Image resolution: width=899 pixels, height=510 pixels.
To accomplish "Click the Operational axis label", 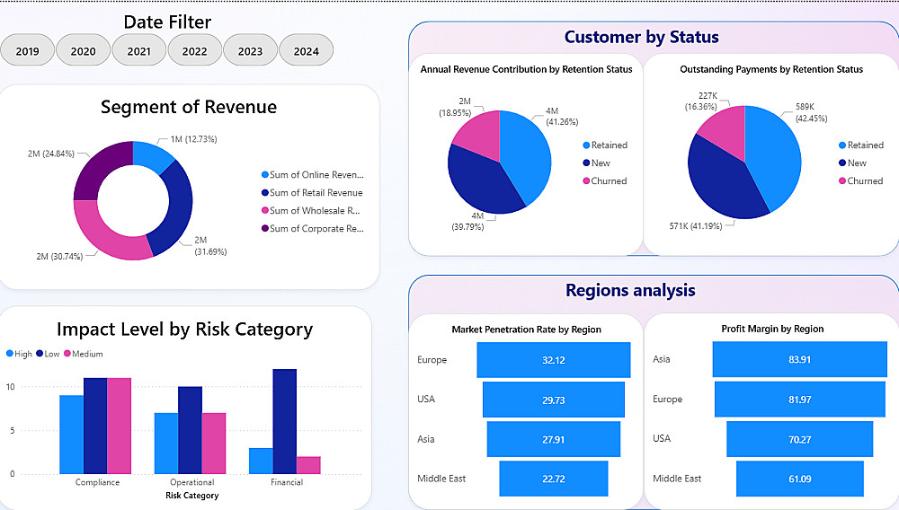I will coord(192,482).
